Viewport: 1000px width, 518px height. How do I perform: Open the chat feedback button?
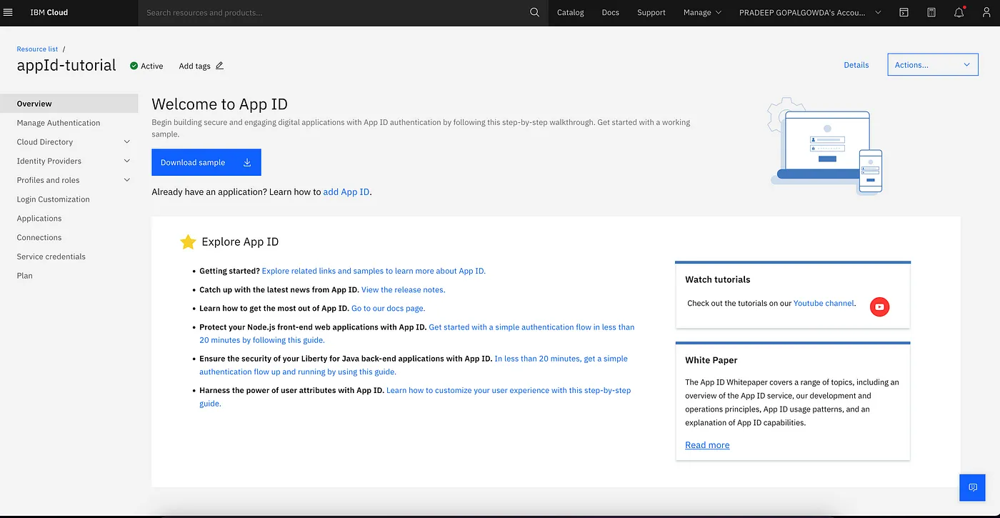click(x=972, y=487)
